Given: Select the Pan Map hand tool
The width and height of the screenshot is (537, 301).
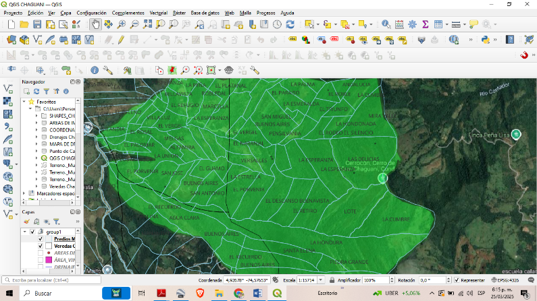Looking at the screenshot, I should [96, 24].
